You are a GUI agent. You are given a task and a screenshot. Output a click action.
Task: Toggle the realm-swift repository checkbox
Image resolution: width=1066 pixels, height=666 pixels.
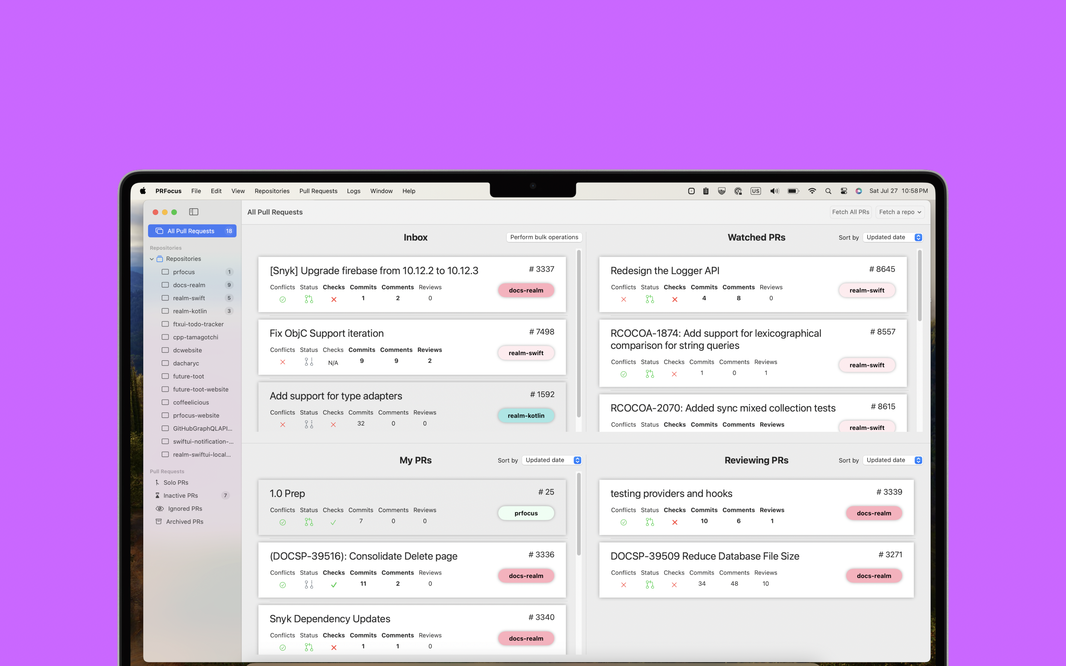click(x=165, y=298)
